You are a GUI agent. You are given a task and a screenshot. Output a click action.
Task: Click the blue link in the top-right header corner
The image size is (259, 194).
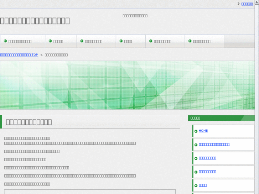coord(247,4)
